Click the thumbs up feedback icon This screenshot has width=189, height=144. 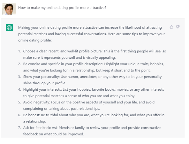pyautogui.click(x=171, y=27)
